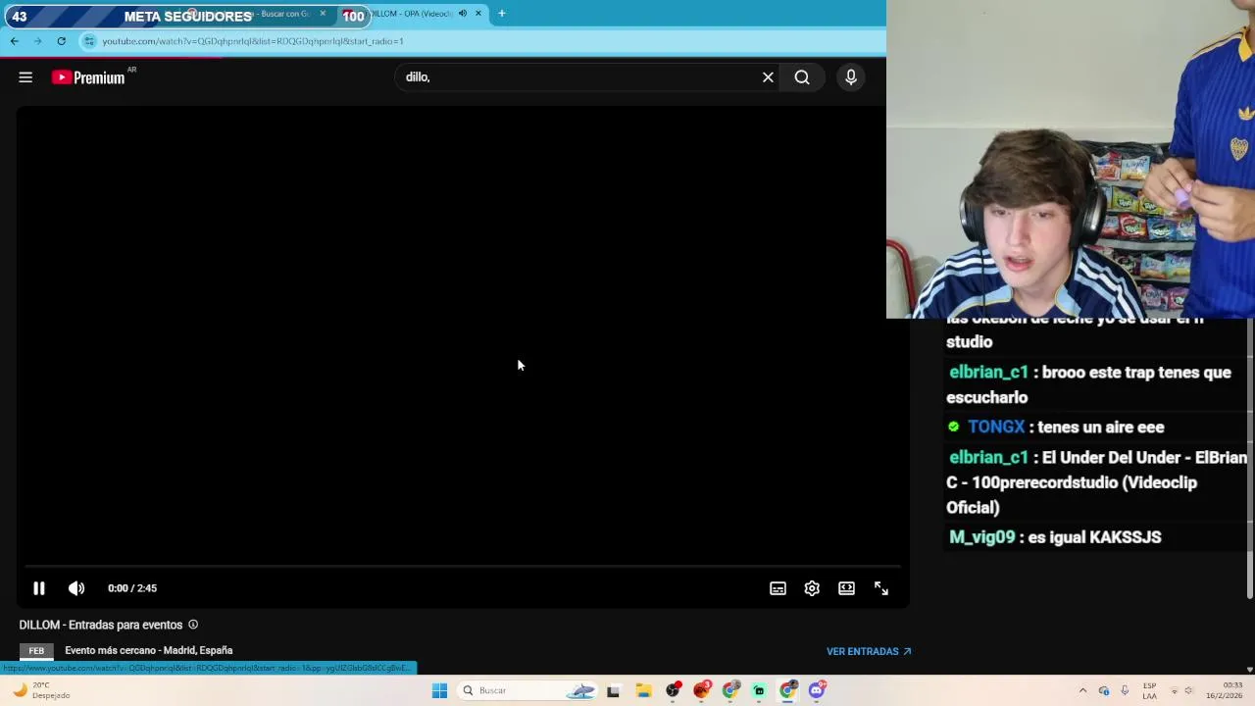Click the video player black area
The image size is (1255, 706).
[x=463, y=333]
